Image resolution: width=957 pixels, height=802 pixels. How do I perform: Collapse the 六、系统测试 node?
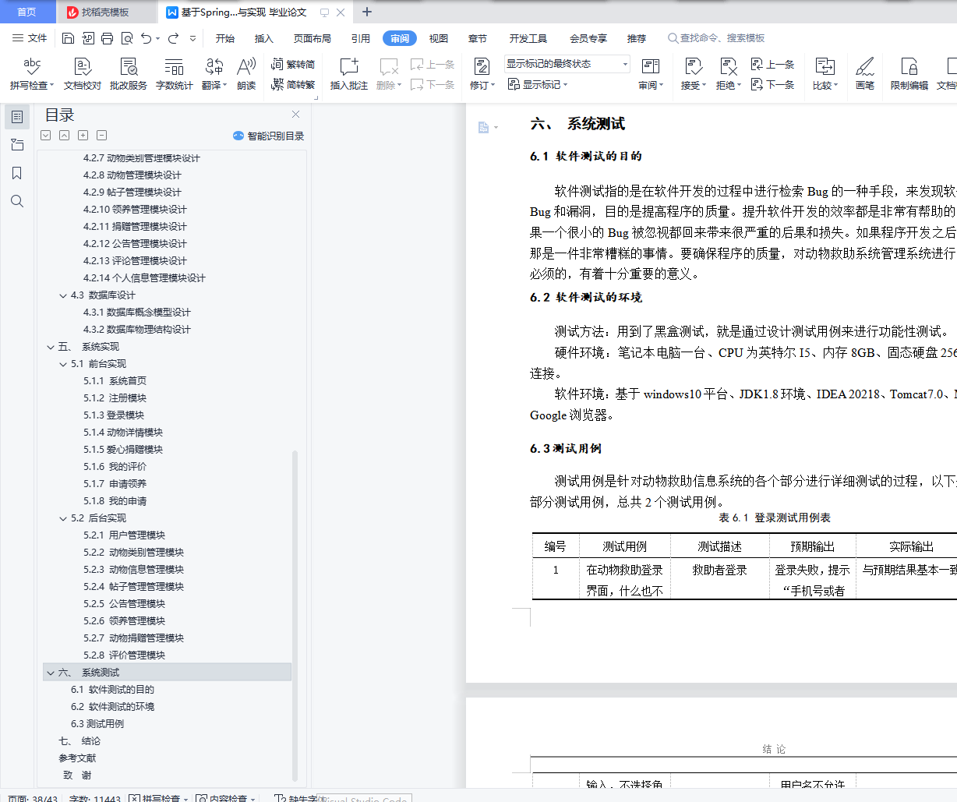51,673
